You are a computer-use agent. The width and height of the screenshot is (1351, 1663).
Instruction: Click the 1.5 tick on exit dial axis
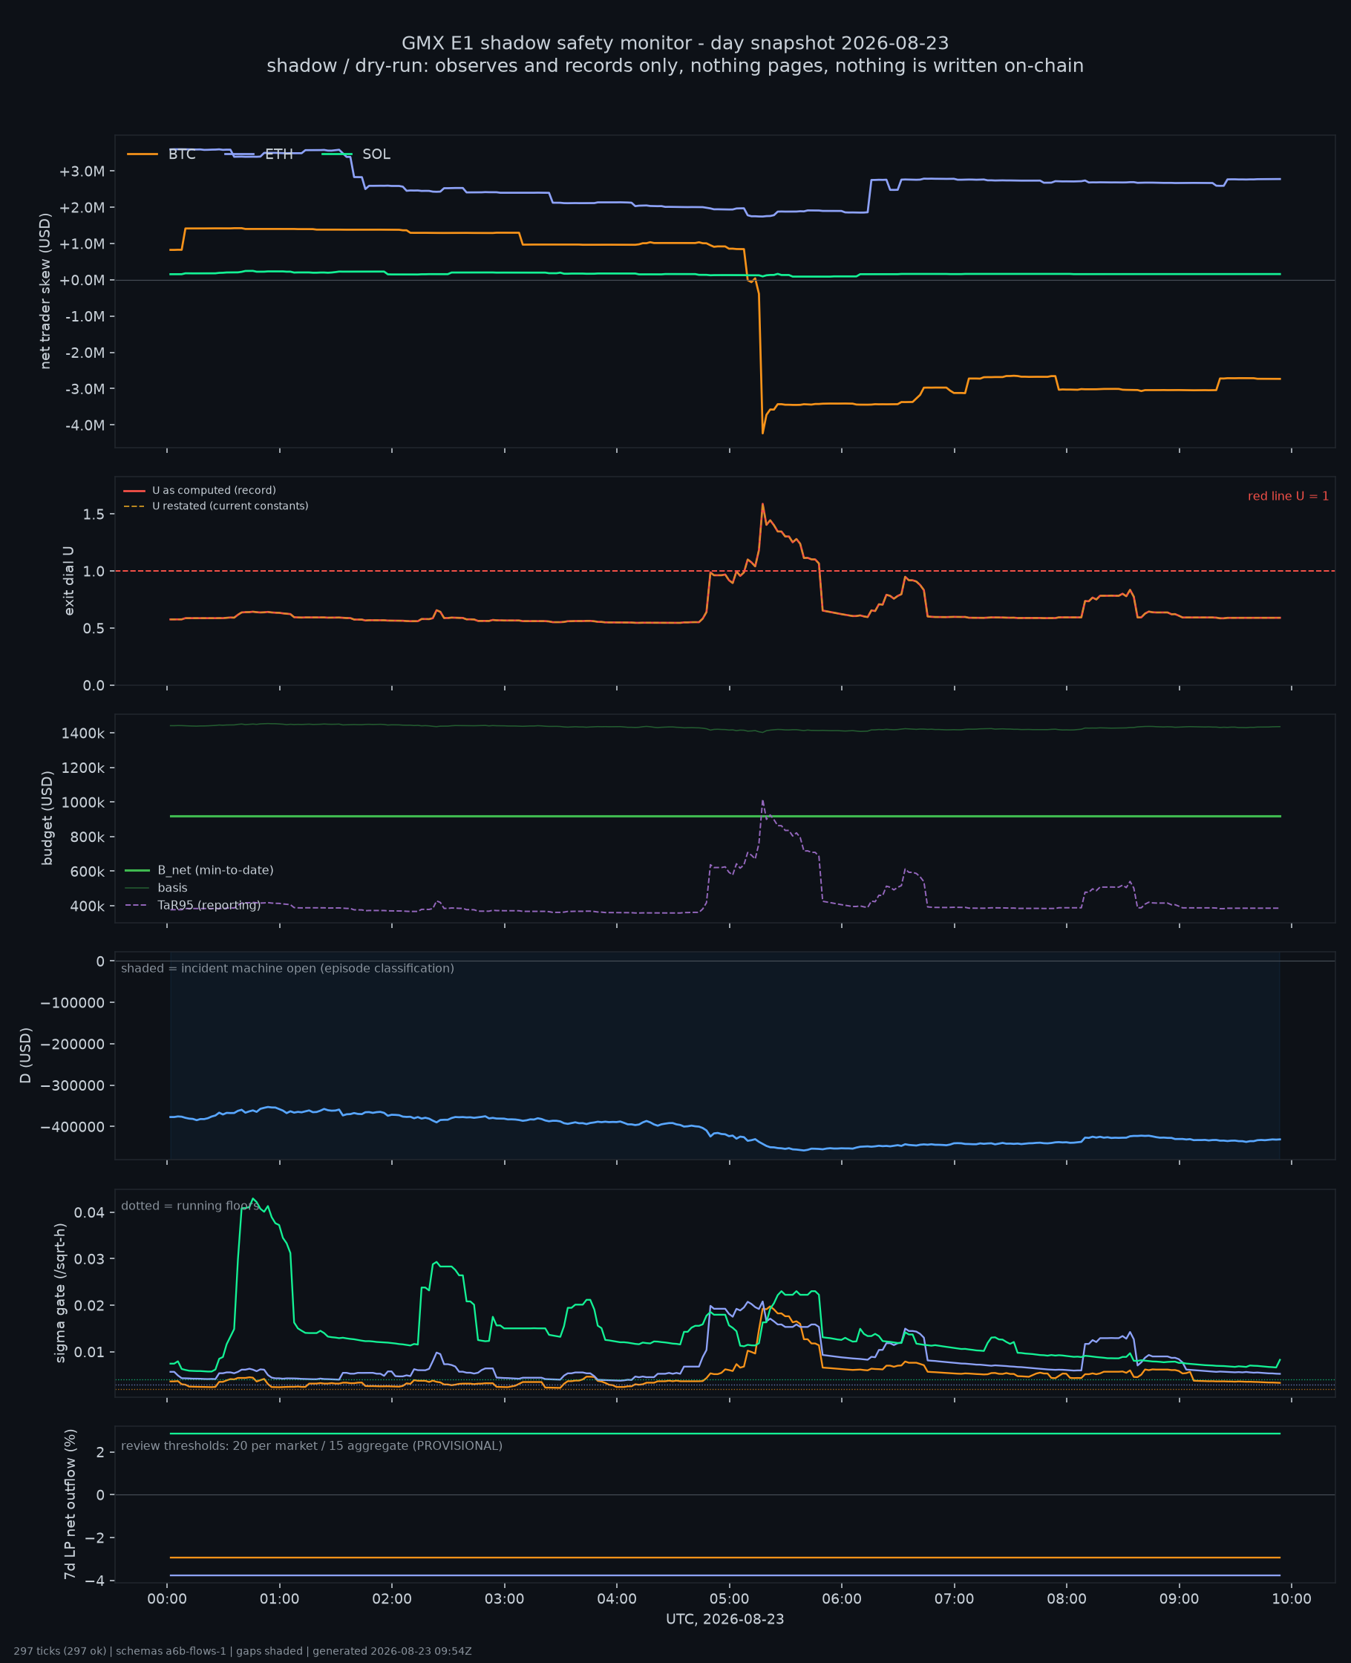94,514
